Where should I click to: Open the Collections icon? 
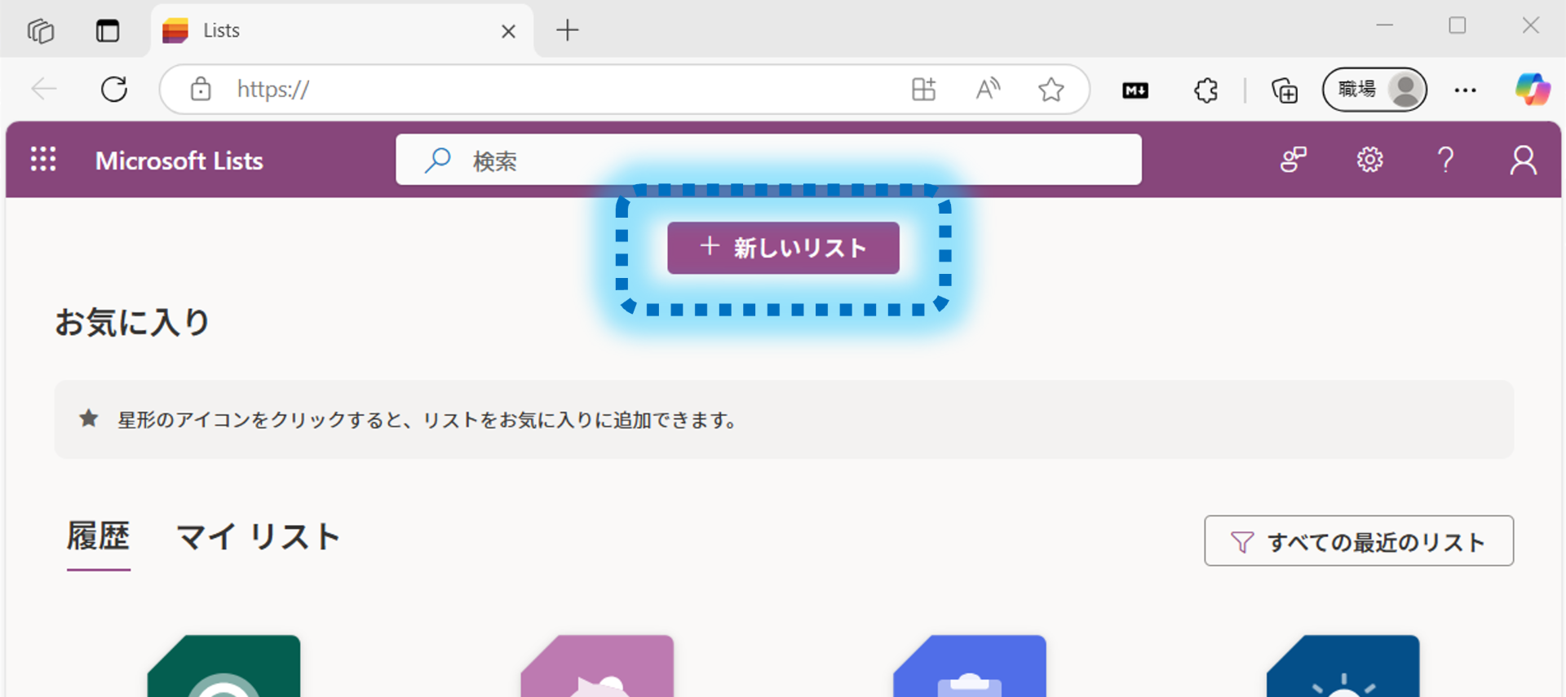point(1285,90)
